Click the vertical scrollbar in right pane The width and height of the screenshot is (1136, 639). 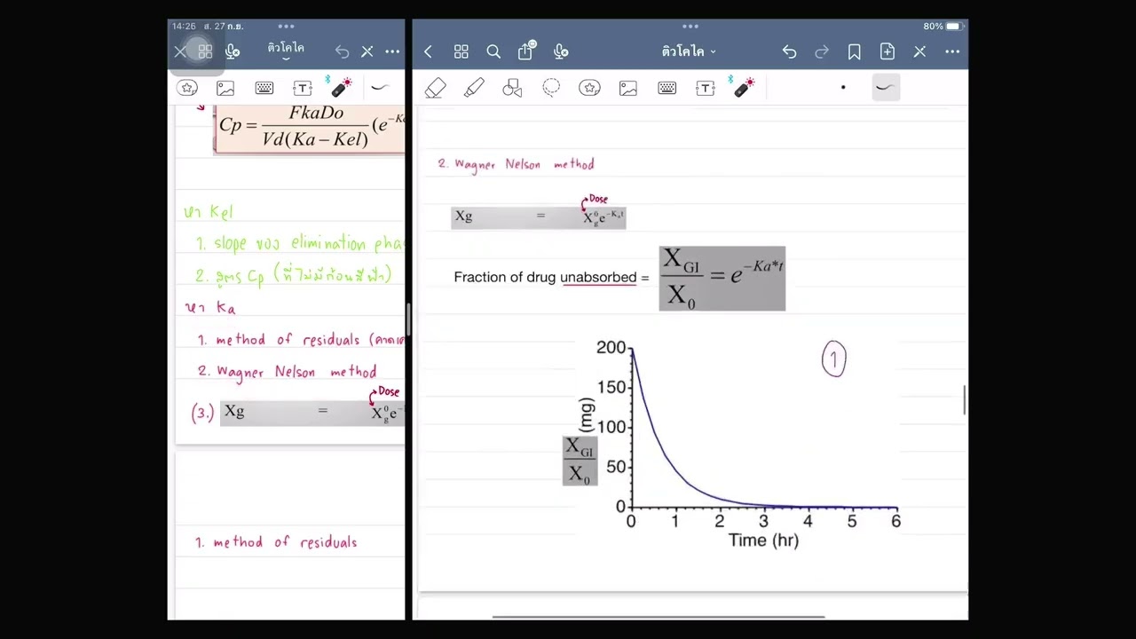point(965,399)
